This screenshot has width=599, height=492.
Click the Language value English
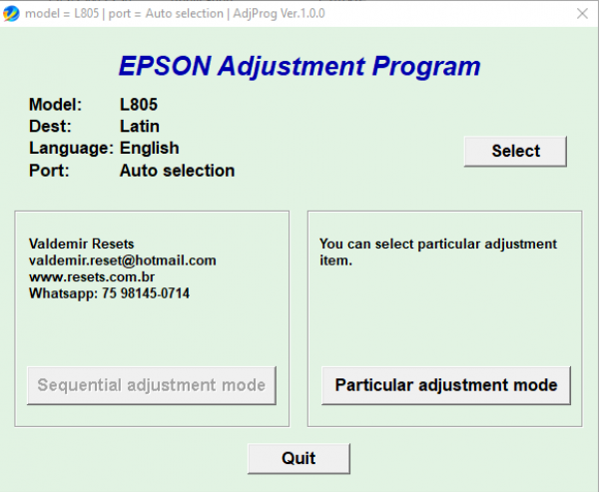click(150, 148)
